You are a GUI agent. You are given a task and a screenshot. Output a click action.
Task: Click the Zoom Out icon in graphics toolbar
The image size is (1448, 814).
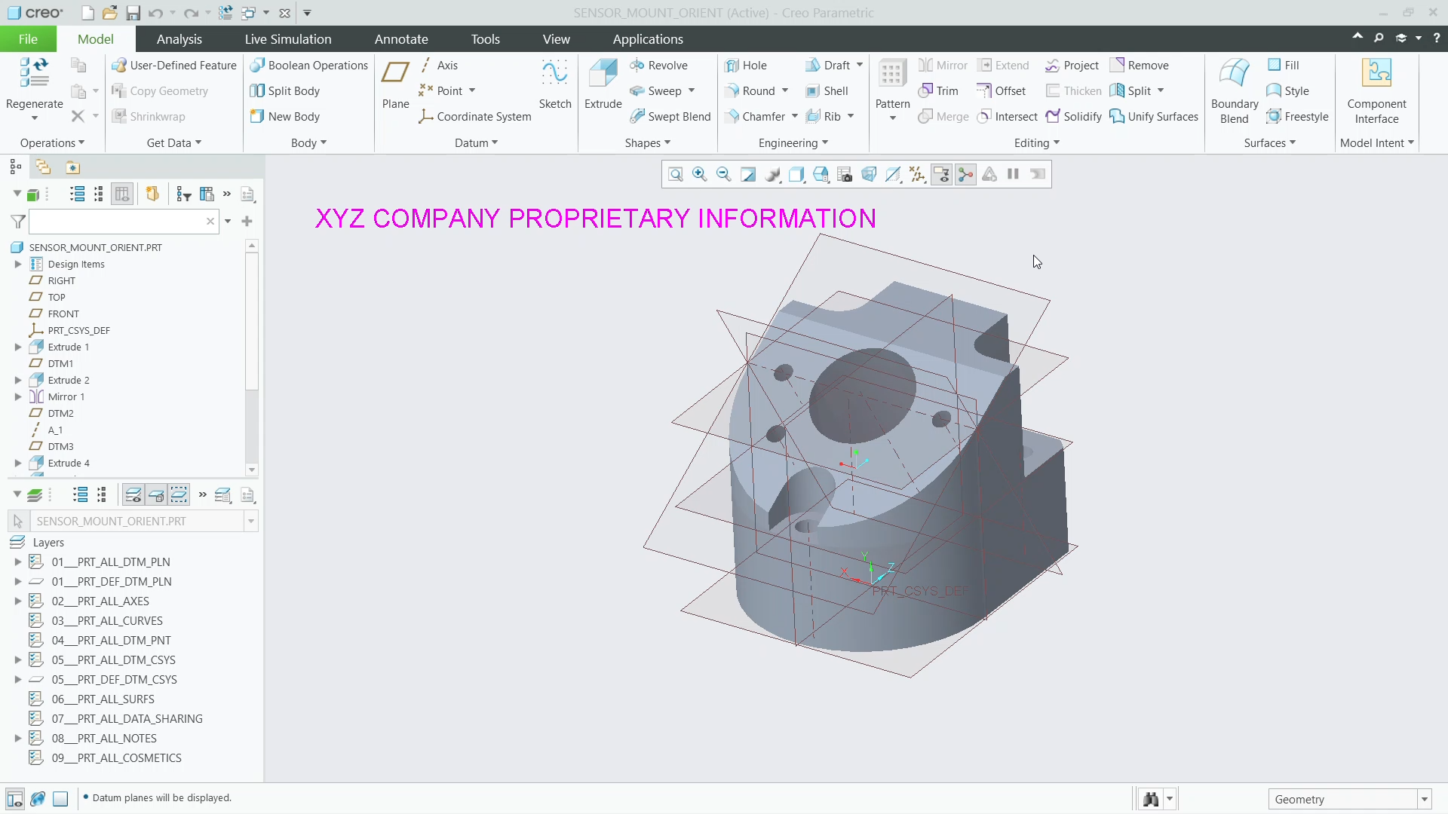coord(724,174)
